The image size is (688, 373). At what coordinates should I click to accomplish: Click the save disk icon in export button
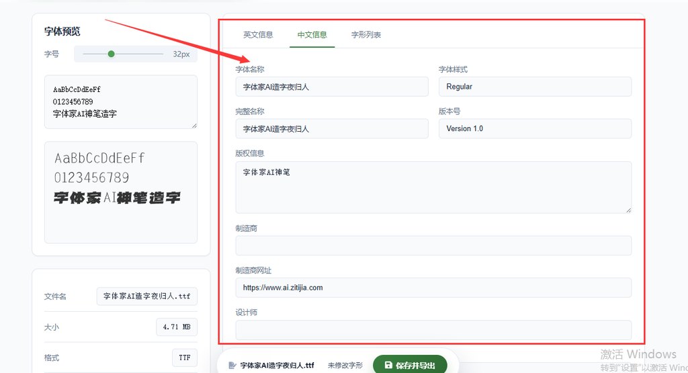[x=388, y=365]
